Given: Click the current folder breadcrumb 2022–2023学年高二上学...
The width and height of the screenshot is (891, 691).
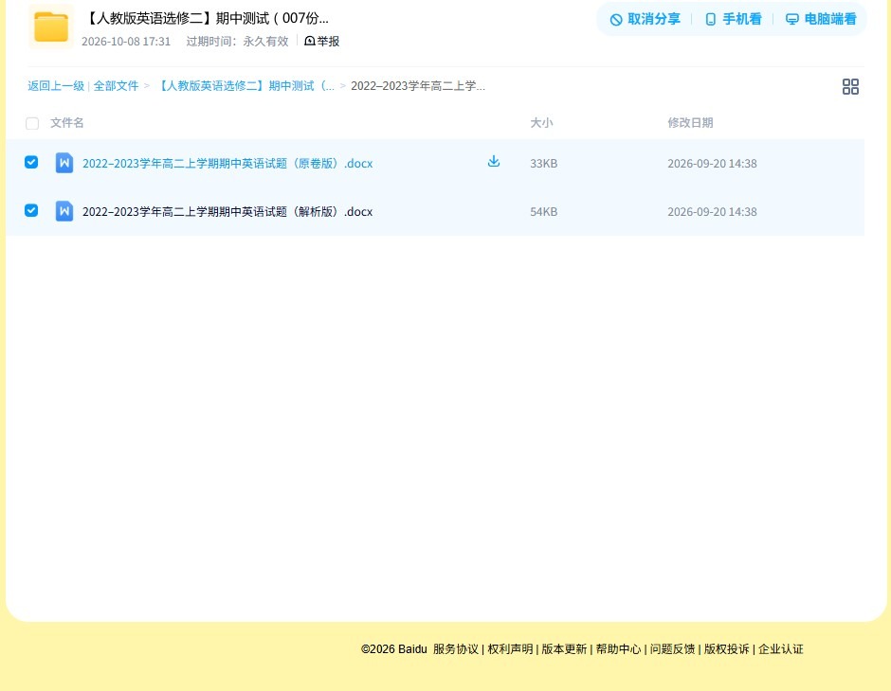Looking at the screenshot, I should tap(418, 86).
